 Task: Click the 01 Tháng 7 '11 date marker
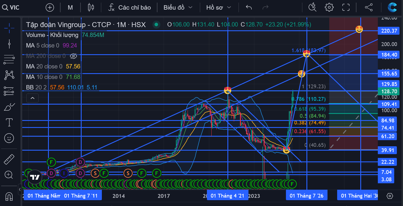click(81, 196)
